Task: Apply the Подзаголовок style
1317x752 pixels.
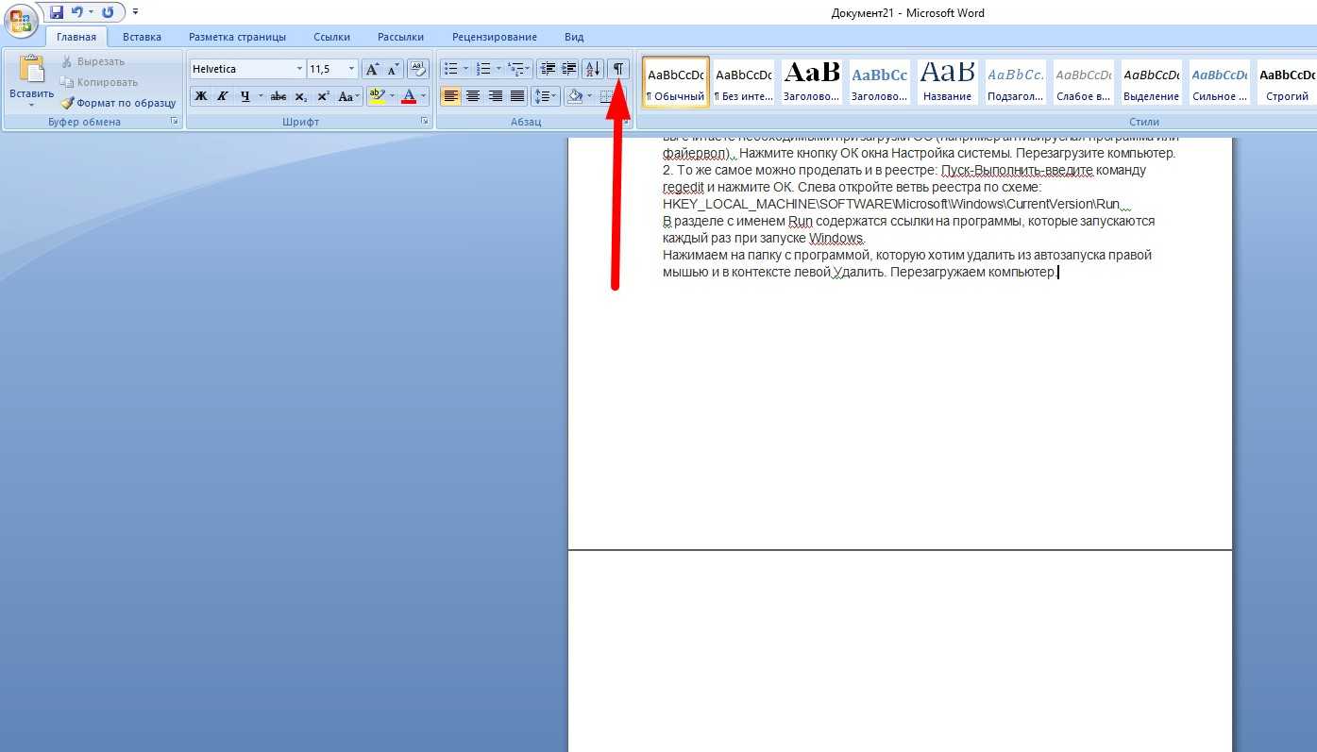Action: click(x=1015, y=81)
